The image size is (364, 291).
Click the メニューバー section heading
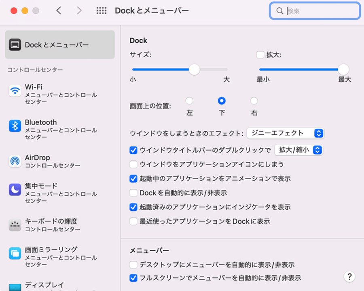(x=149, y=251)
